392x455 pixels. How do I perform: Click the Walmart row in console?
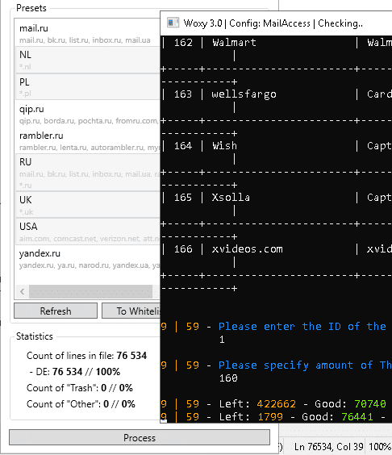276,43
